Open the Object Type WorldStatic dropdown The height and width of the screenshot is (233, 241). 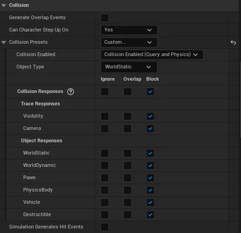129,67
